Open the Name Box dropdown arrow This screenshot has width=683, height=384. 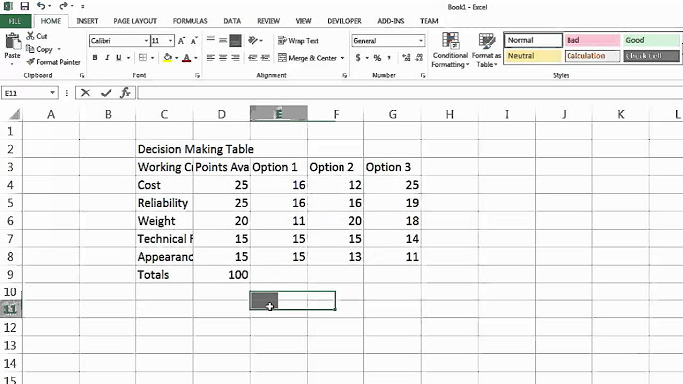coord(52,93)
